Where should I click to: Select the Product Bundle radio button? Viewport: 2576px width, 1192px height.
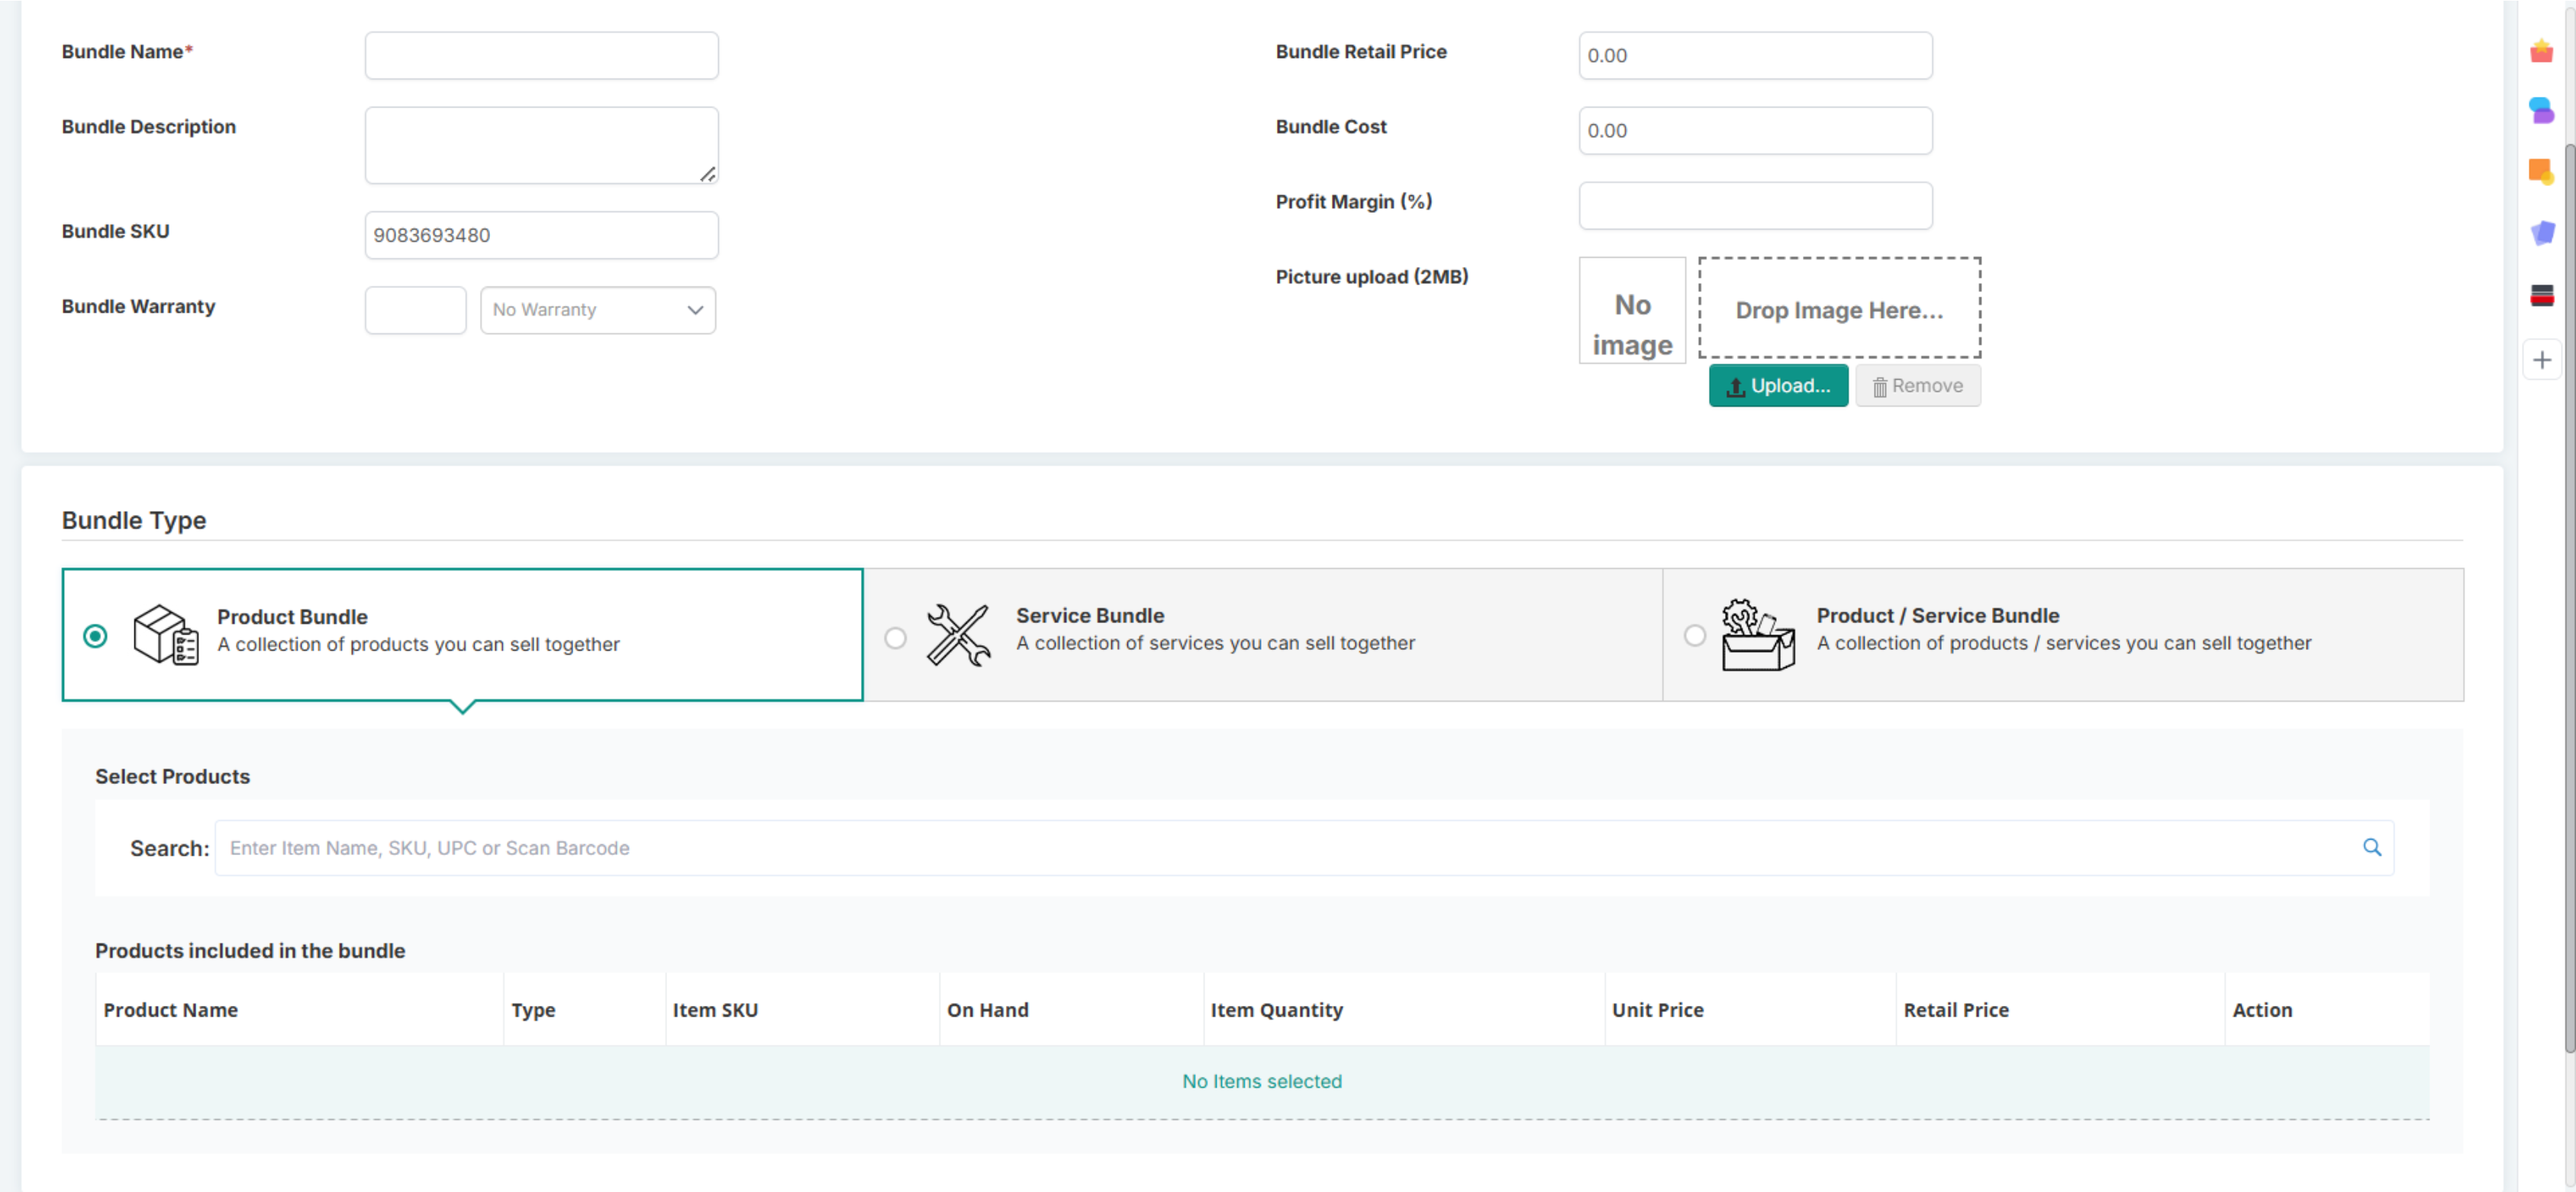coord(95,637)
